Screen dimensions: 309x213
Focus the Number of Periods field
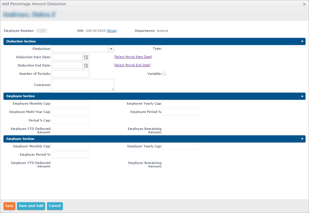70,74
